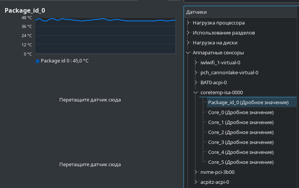Expand nvme-pci-3b00 sensor group

pos(195,172)
